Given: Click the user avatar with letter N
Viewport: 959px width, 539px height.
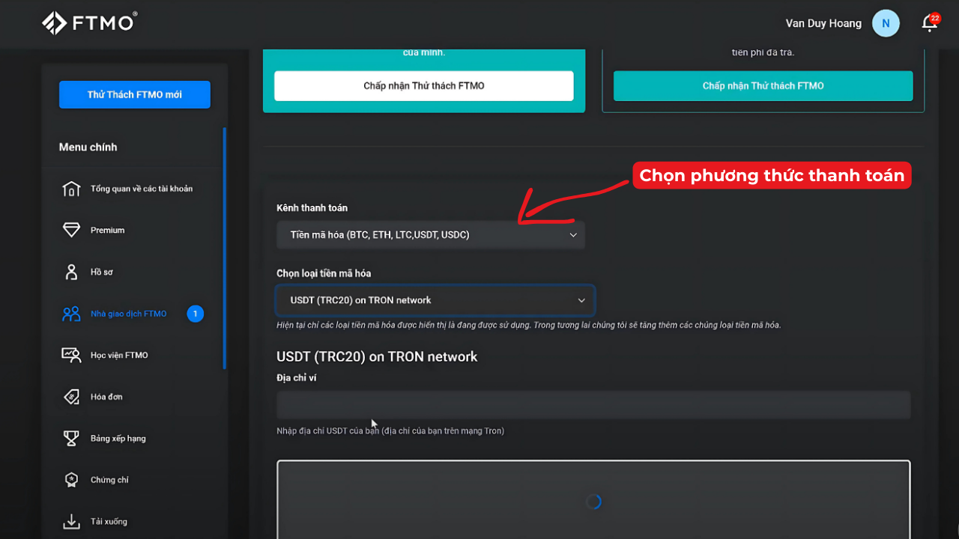Looking at the screenshot, I should tap(886, 23).
